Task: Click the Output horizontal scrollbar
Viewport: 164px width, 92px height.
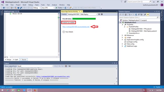Action: 37,84
